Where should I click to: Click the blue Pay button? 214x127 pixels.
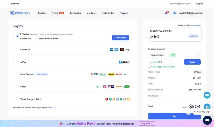(175, 116)
